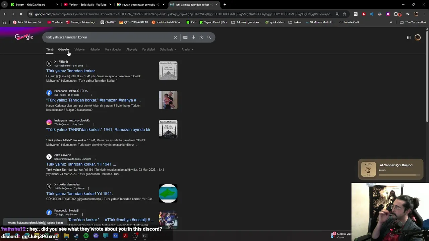Open options for Arka Güverte result
Image resolution: width=429 pixels, height=241 pixels.
tap(95, 159)
